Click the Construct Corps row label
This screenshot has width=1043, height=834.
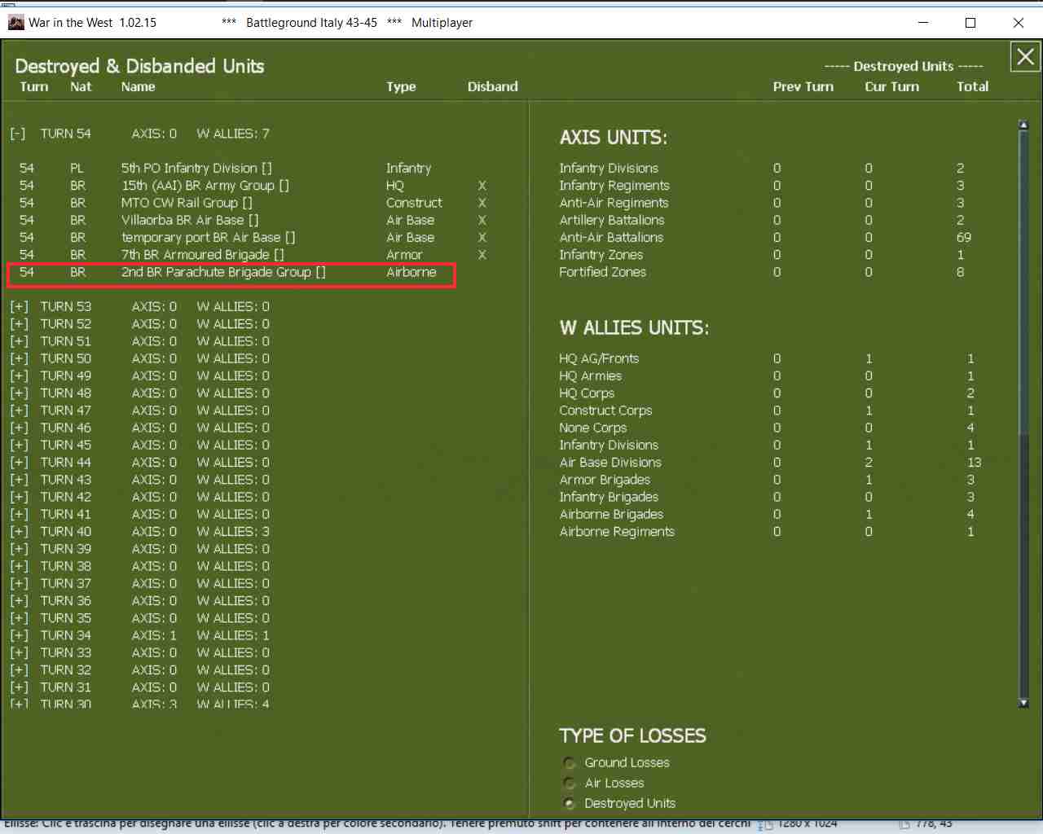[605, 410]
